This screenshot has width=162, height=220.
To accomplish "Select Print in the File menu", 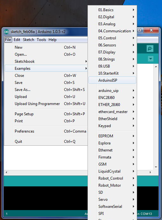I will pos(46,121).
